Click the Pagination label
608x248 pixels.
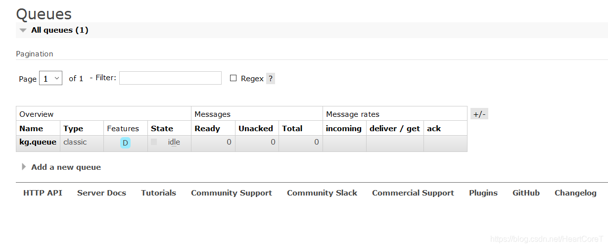pyautogui.click(x=35, y=54)
